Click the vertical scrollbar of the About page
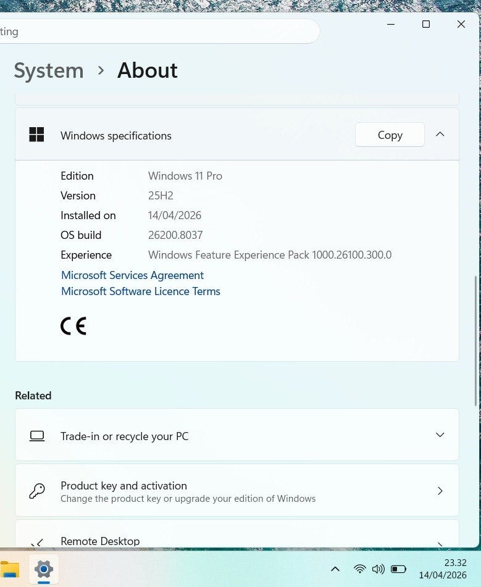Viewport: 481px width, 587px height. [477, 341]
